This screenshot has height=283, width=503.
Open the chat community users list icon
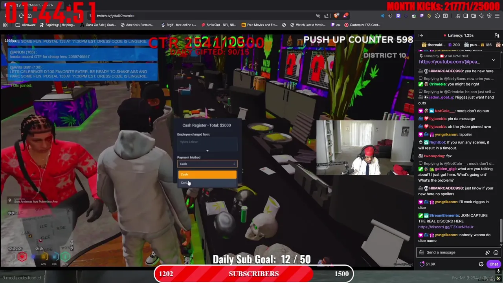[x=497, y=35]
